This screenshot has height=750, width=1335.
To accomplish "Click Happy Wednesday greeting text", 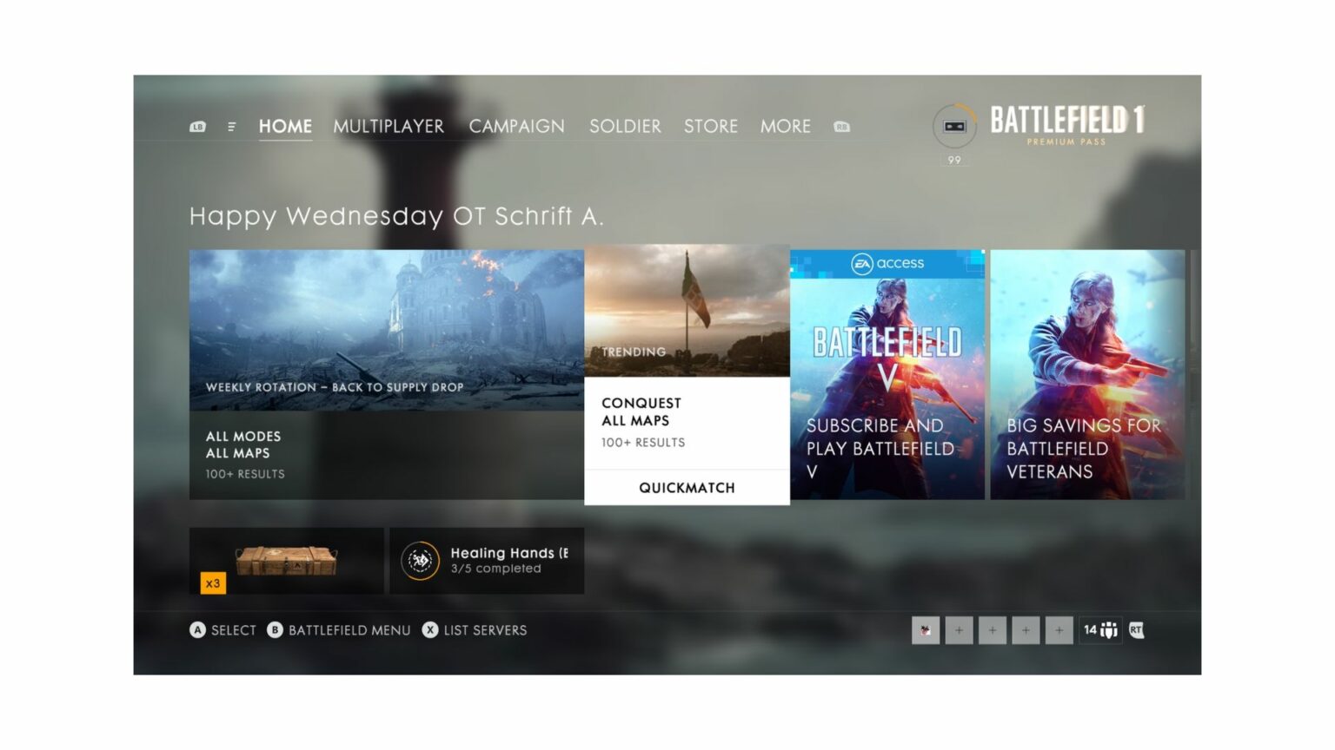I will pos(396,216).
